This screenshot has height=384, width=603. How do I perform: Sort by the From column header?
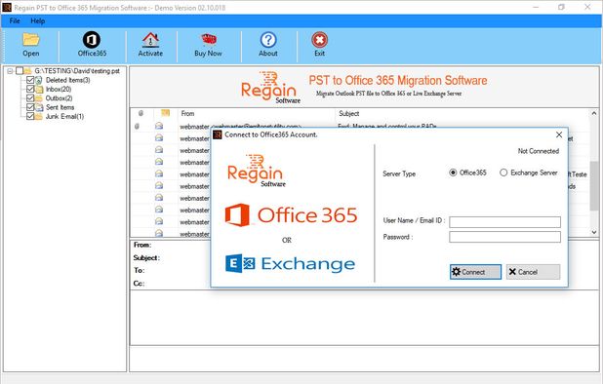[x=187, y=113]
